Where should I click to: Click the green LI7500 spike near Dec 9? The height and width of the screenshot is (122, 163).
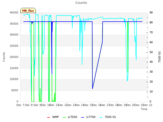point(40,89)
